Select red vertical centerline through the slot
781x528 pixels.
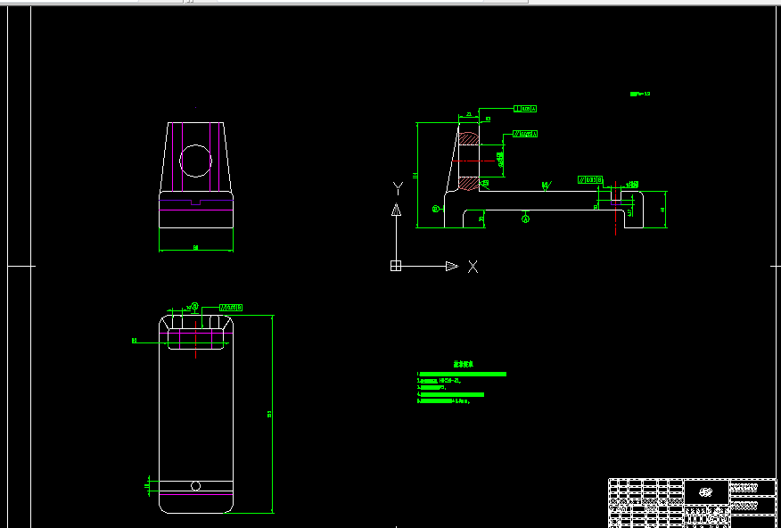(x=616, y=208)
